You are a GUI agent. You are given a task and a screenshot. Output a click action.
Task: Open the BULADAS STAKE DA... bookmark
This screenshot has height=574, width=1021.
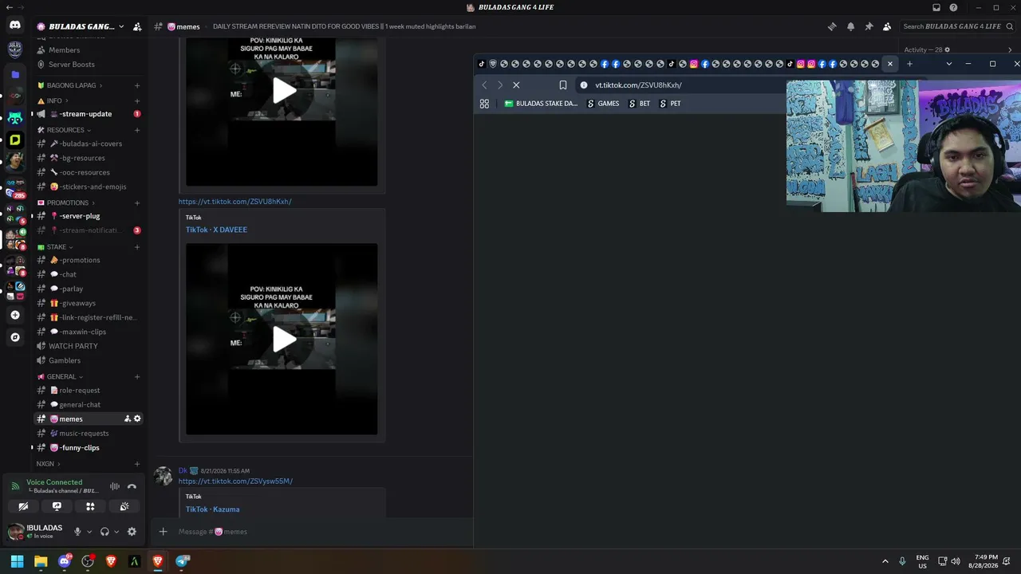coord(541,104)
